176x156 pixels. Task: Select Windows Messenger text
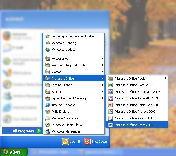66,131
